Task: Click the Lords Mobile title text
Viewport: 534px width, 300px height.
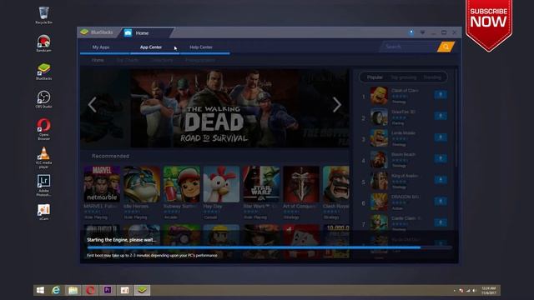Action: tap(403, 133)
